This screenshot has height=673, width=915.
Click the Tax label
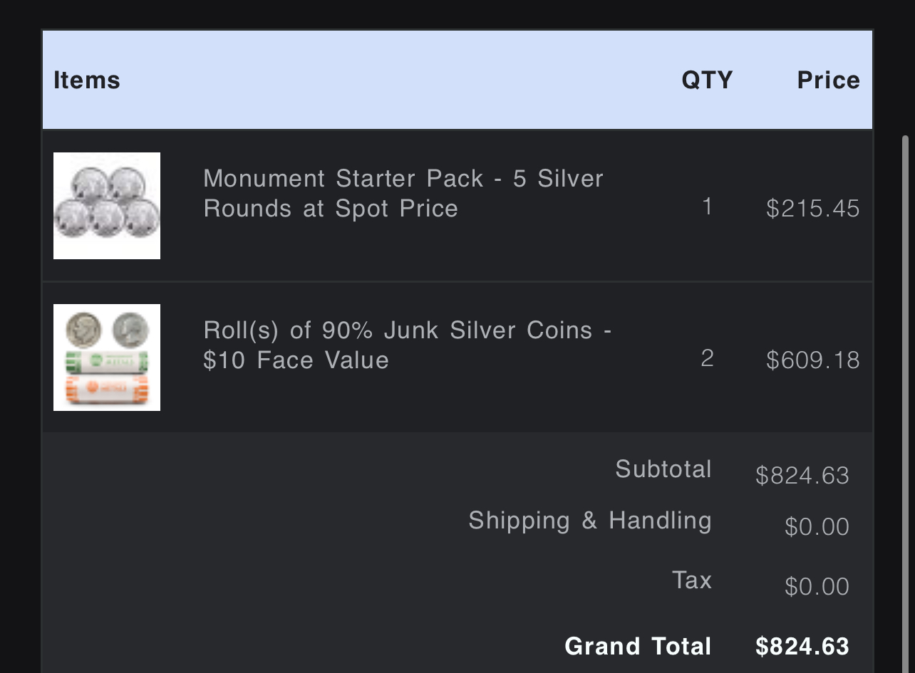pyautogui.click(x=692, y=580)
